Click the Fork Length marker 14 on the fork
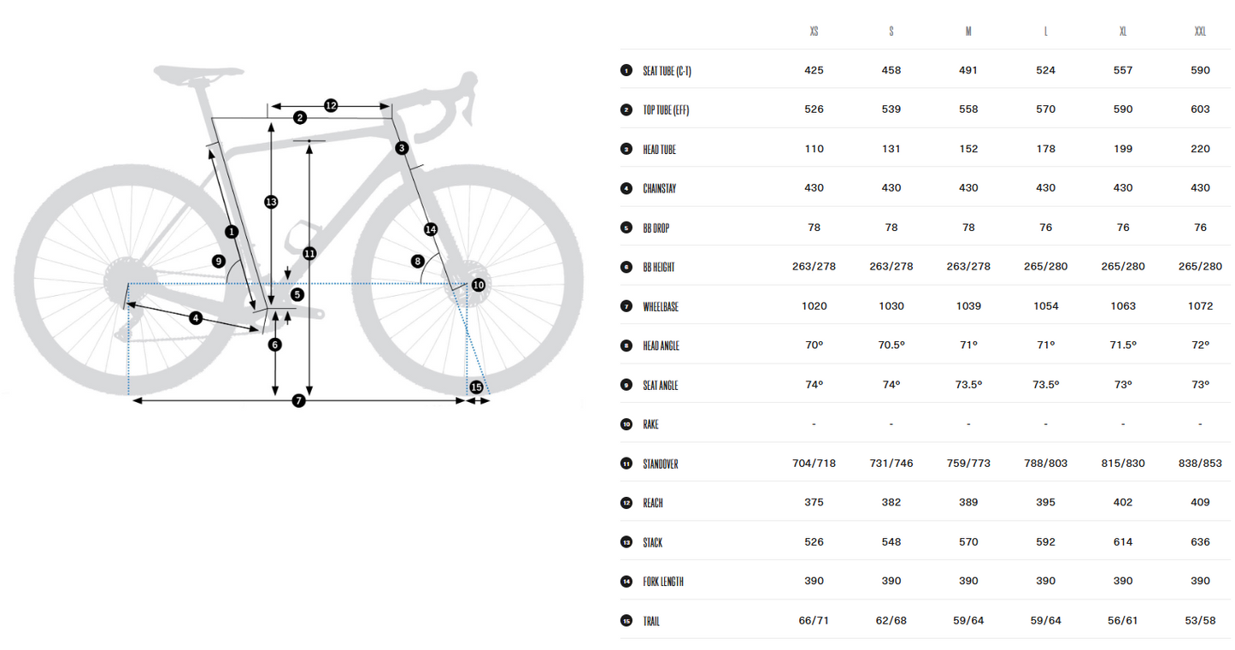 click(431, 229)
